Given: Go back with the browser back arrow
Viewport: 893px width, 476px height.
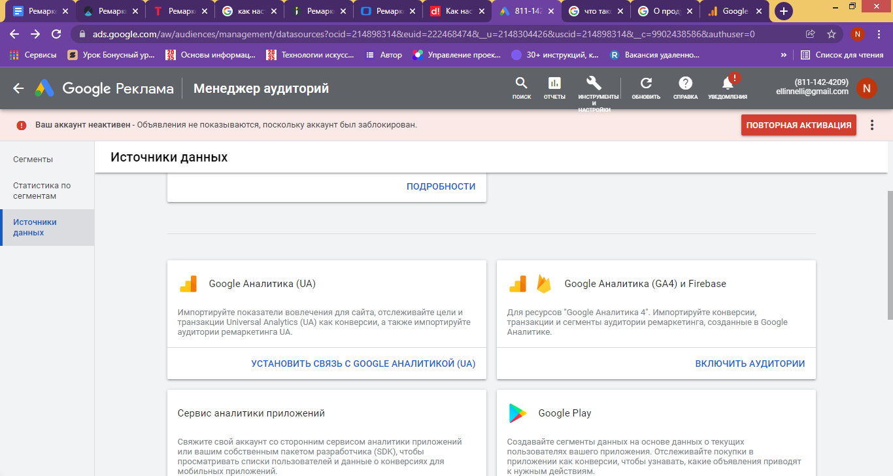Looking at the screenshot, I should (x=14, y=34).
